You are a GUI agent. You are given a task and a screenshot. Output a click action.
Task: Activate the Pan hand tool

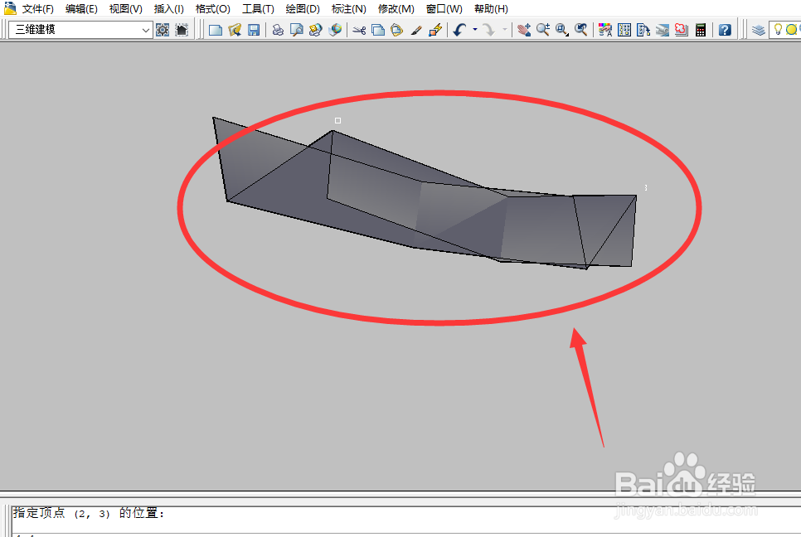pyautogui.click(x=523, y=30)
